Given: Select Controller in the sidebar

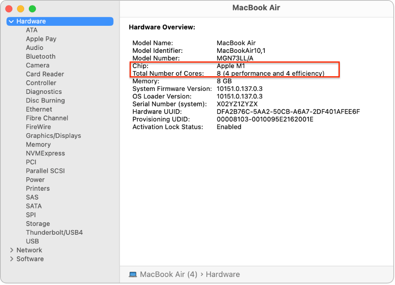Looking at the screenshot, I should (x=41, y=83).
